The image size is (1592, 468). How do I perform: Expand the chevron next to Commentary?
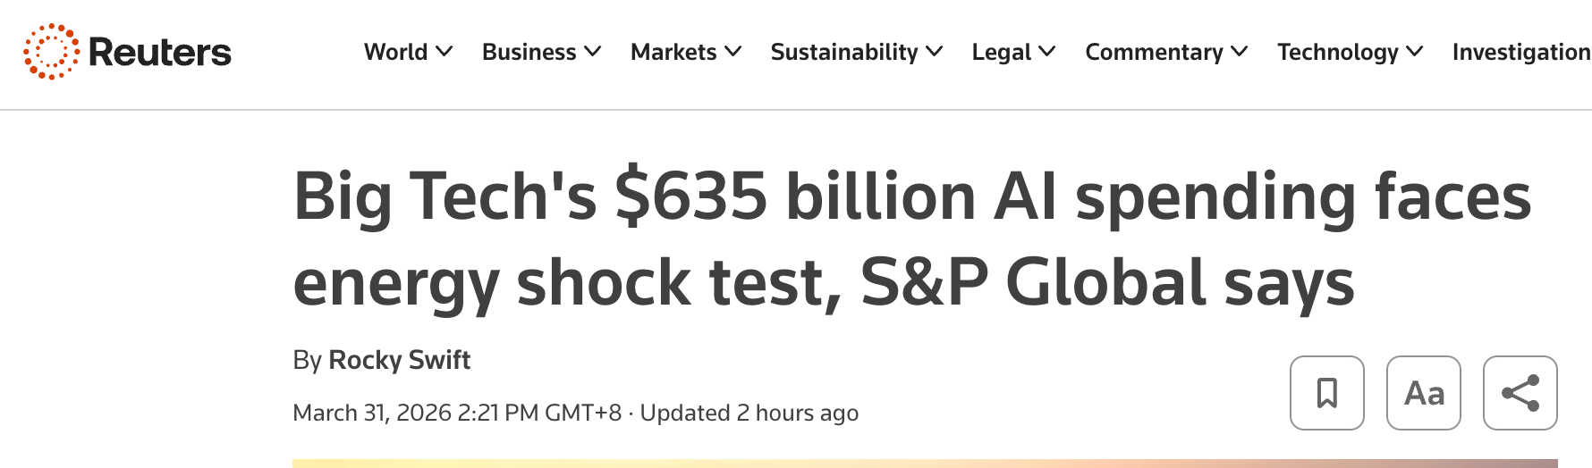pos(1240,52)
